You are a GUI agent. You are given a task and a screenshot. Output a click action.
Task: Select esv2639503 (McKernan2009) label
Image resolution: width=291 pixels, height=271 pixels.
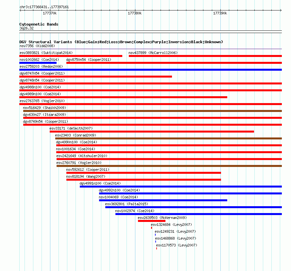[x=162, y=218]
